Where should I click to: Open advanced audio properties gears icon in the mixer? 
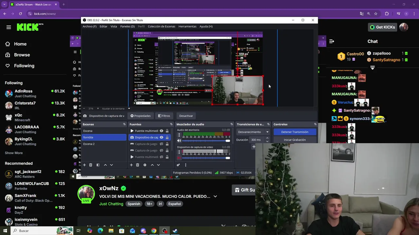click(178, 165)
